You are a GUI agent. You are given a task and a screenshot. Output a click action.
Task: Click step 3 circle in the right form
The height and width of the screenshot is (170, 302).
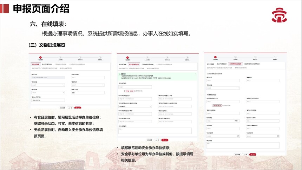click(255, 57)
